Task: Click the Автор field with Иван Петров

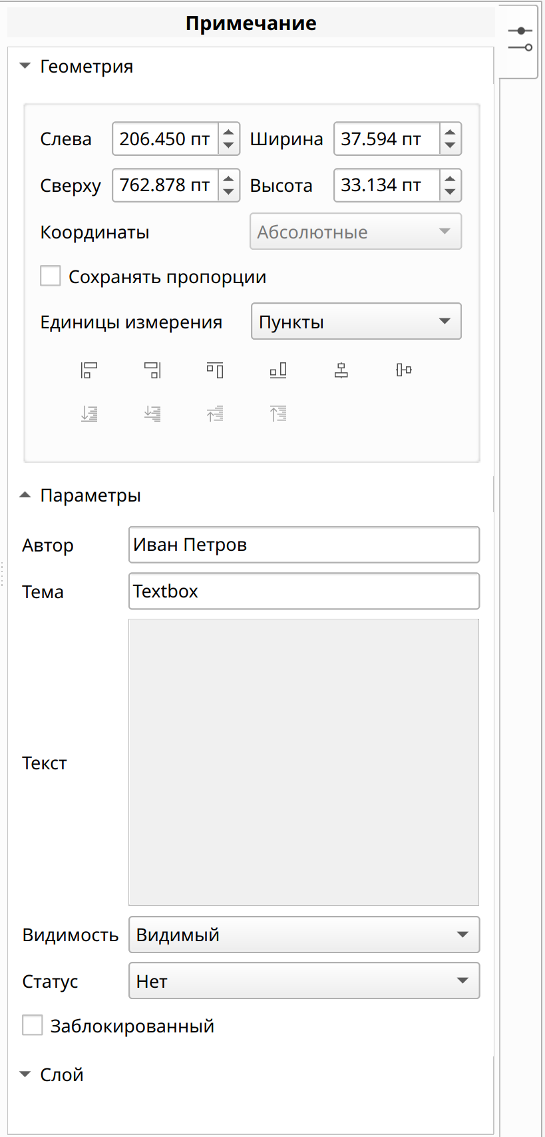Action: (304, 545)
